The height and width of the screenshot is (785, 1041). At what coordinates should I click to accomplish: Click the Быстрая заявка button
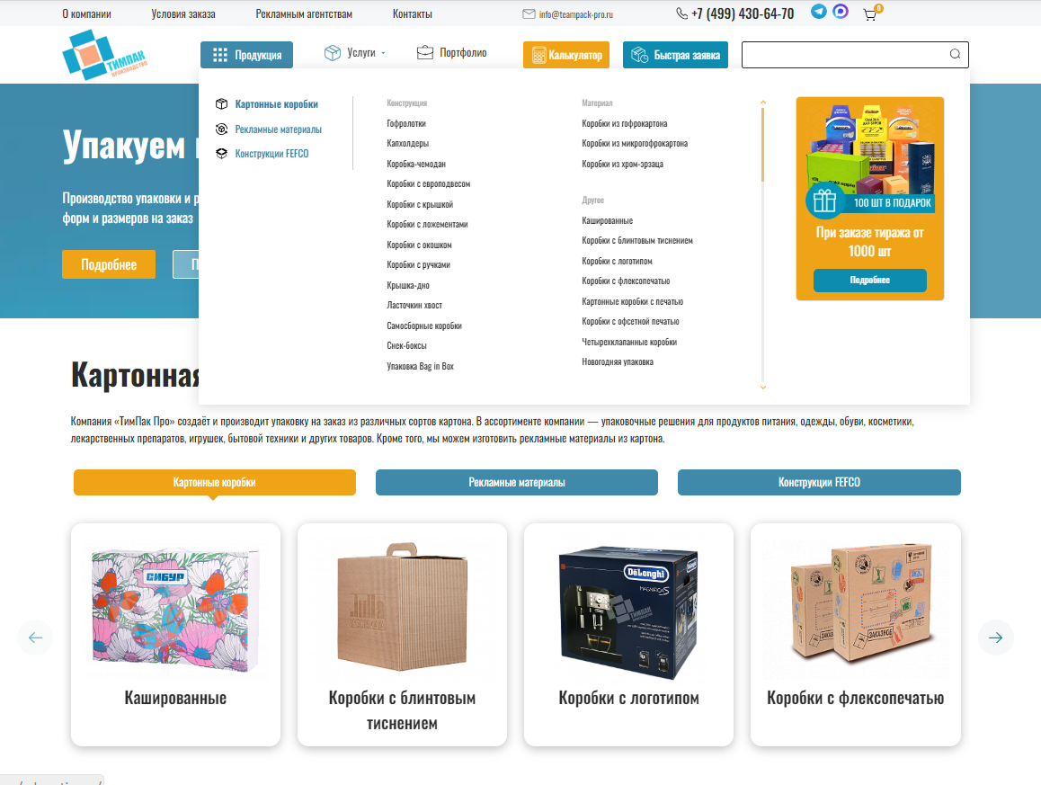point(675,55)
